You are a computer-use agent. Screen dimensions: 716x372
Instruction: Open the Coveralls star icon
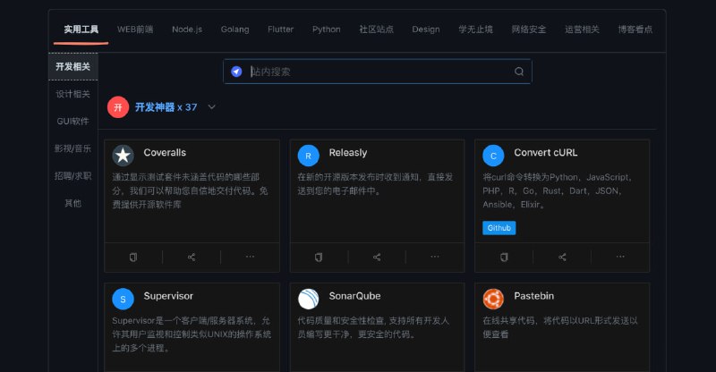pos(123,156)
